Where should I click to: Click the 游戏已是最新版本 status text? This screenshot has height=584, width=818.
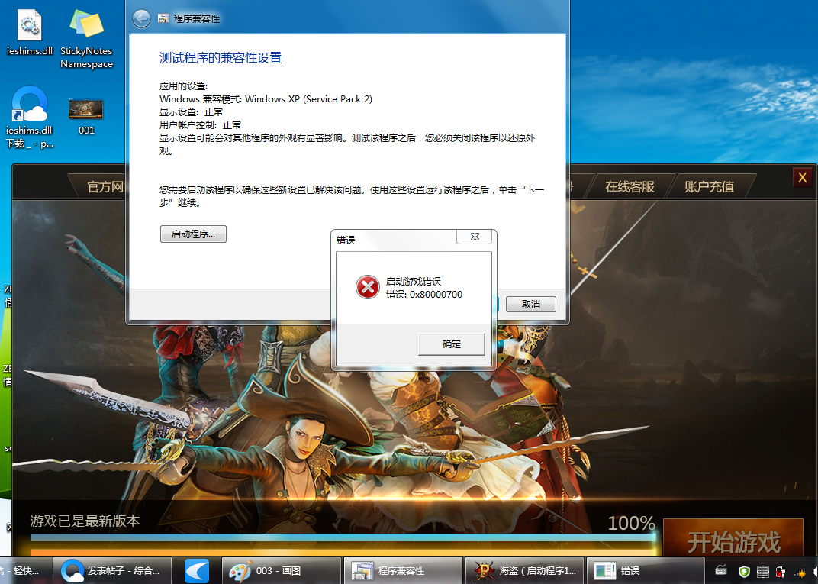pos(85,521)
